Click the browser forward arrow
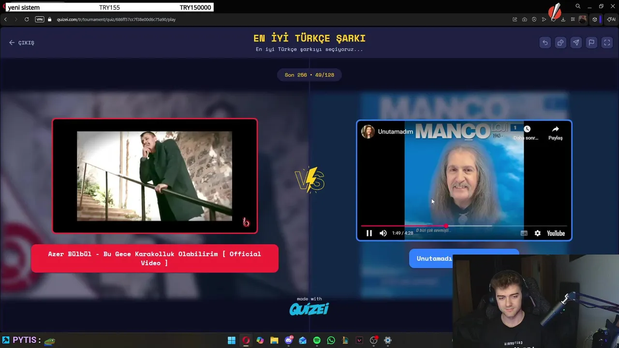The image size is (619, 348). 15,19
